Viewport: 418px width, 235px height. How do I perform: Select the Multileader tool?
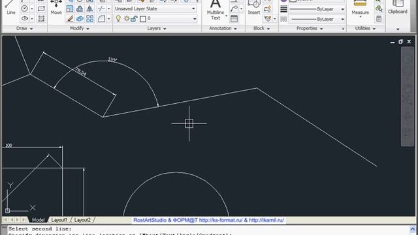pyautogui.click(x=234, y=8)
